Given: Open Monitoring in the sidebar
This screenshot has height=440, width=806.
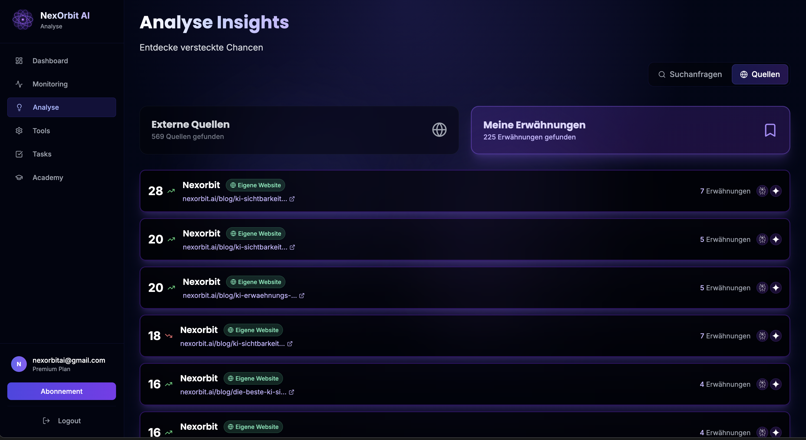Looking at the screenshot, I should coord(50,84).
